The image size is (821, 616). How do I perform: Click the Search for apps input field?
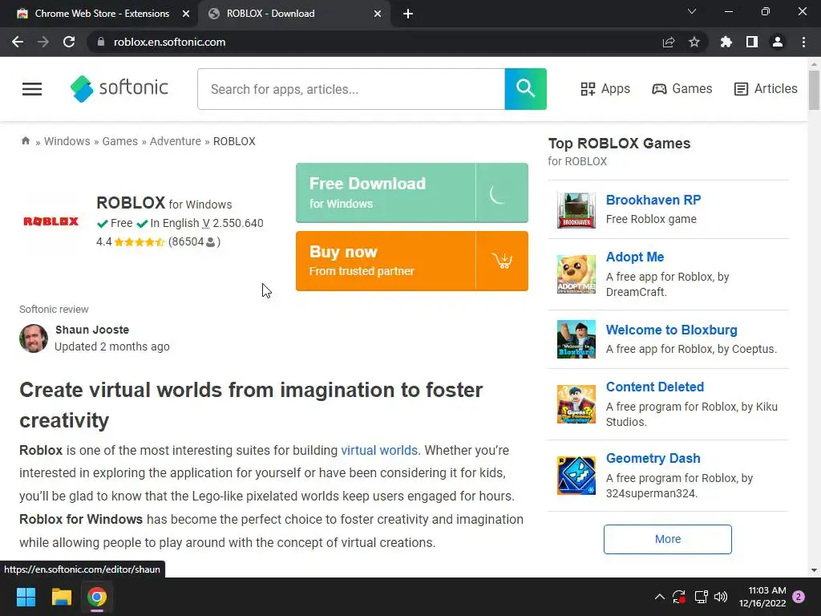tap(351, 89)
